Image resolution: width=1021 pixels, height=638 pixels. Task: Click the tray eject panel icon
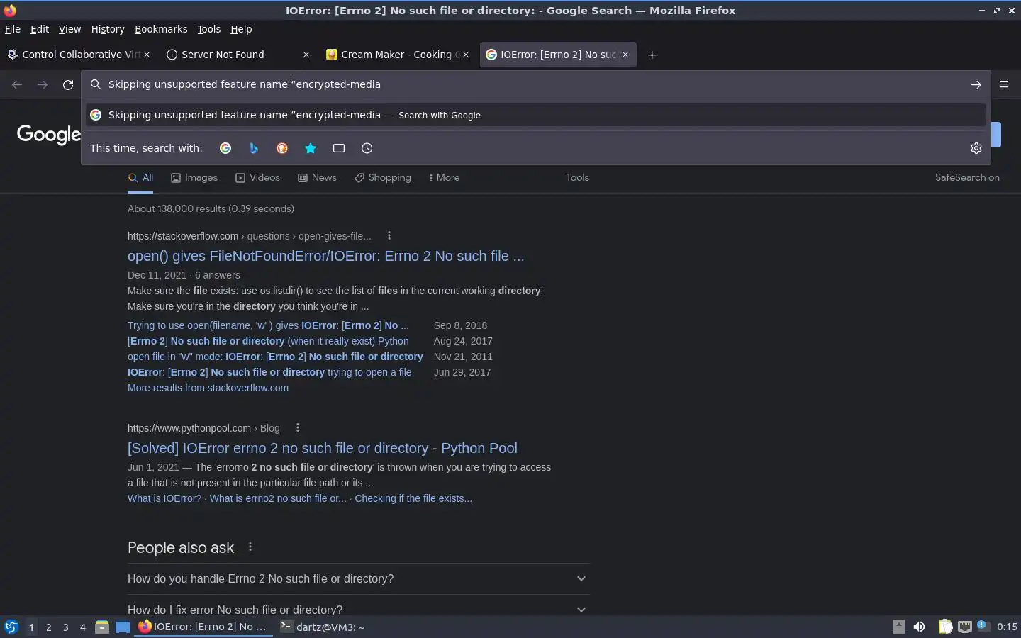coord(898,626)
